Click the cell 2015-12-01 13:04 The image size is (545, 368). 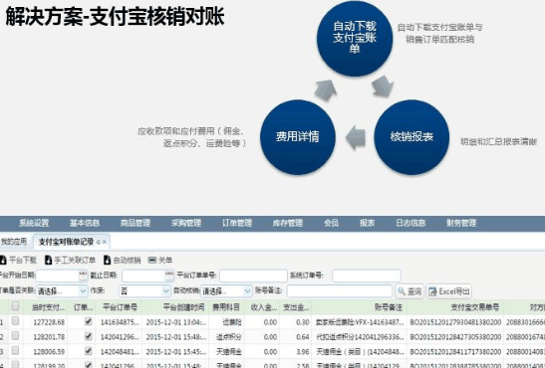tap(176, 322)
